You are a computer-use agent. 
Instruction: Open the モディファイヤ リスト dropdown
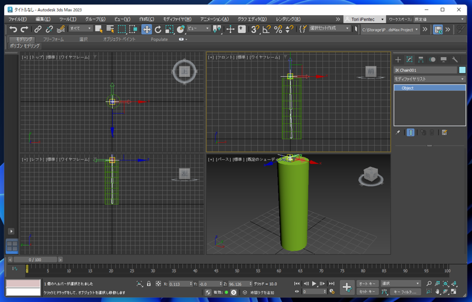(430, 79)
